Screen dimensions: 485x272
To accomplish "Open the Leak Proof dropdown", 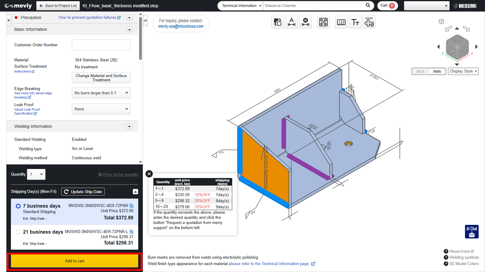I will [x=101, y=109].
